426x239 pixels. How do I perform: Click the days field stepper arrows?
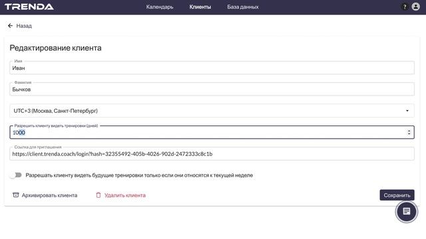coord(409,132)
